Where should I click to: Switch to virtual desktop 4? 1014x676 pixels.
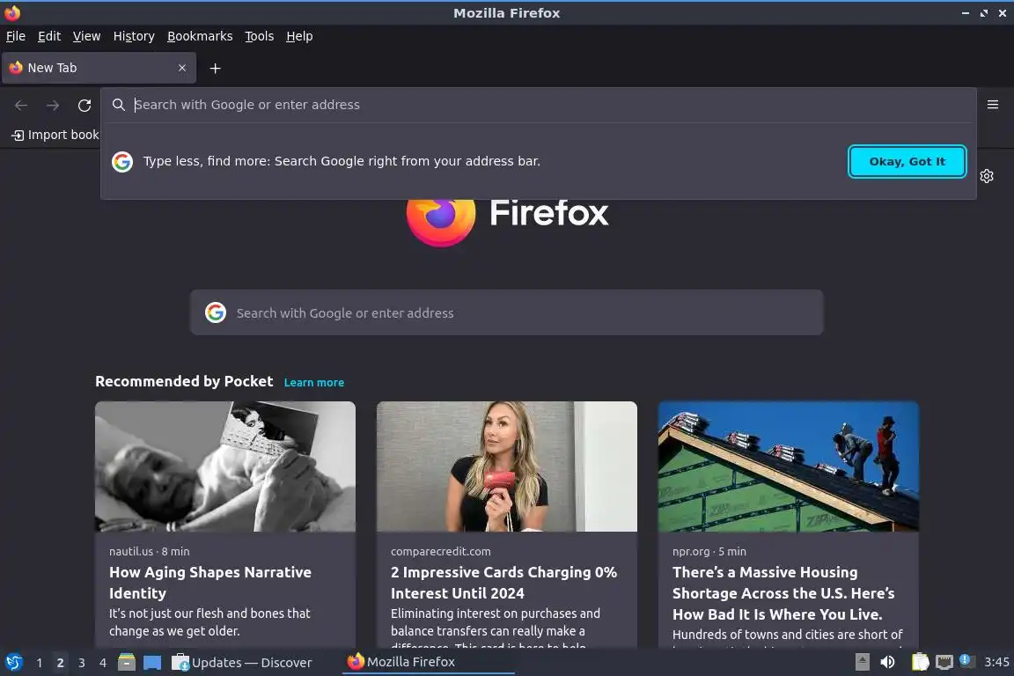coord(103,663)
